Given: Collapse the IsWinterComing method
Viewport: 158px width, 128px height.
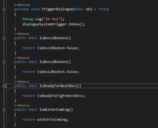Looking at the screenshot, I should tap(4, 110).
